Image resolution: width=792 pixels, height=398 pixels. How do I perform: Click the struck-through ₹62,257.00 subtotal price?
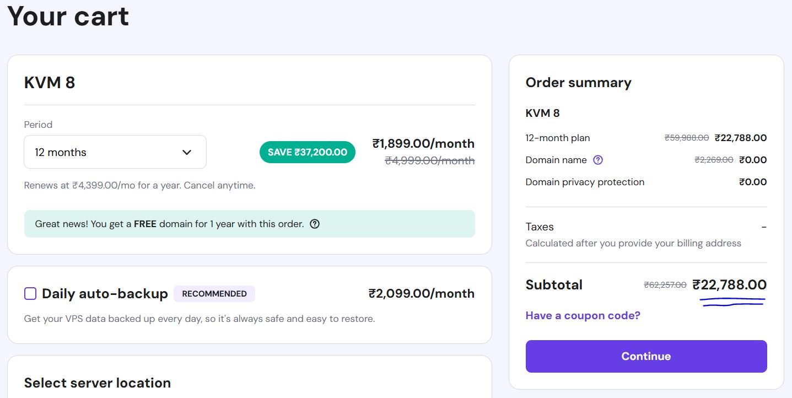coord(665,285)
